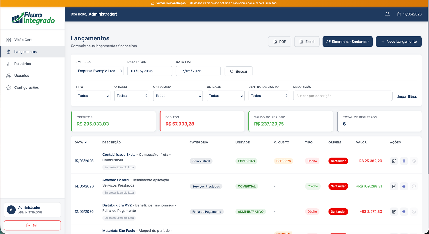The height and width of the screenshot is (234, 429).
Task: Click Santander badge in 15/05/2026 row
Action: pos(338,161)
